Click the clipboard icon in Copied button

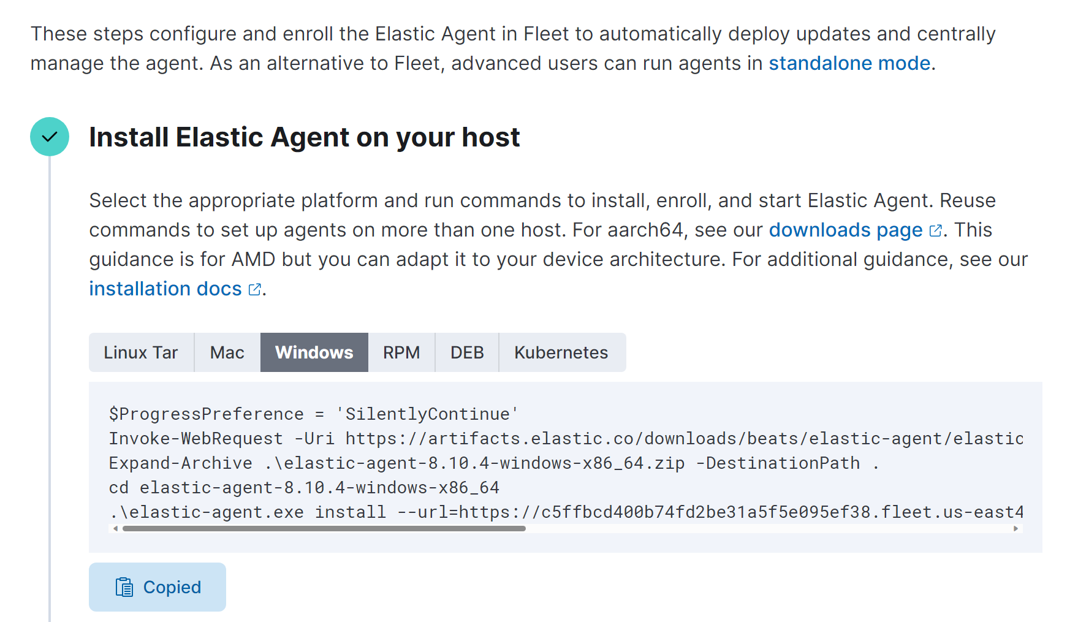point(124,587)
